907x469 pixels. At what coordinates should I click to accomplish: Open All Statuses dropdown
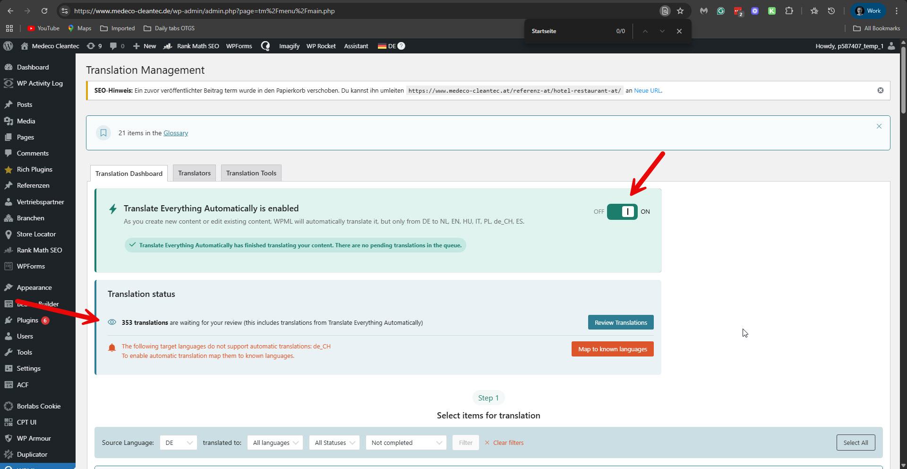pyautogui.click(x=334, y=443)
